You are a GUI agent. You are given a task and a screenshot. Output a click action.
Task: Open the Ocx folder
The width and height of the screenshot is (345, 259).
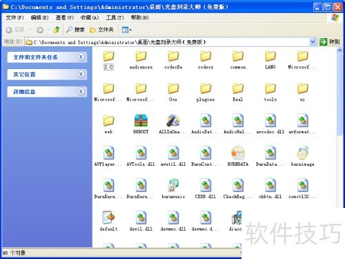tap(173, 93)
